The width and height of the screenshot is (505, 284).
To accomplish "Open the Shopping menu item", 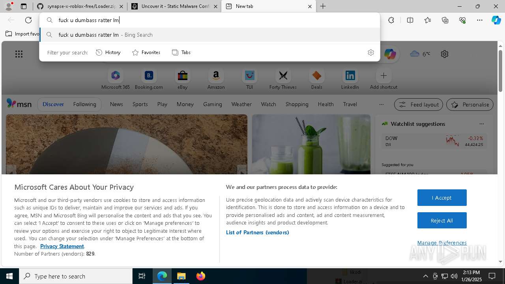I will pos(297,104).
